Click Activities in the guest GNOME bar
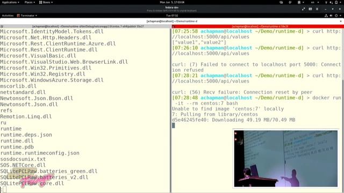Viewport: 344px width, 193px height. pyautogui.click(x=8, y=16)
